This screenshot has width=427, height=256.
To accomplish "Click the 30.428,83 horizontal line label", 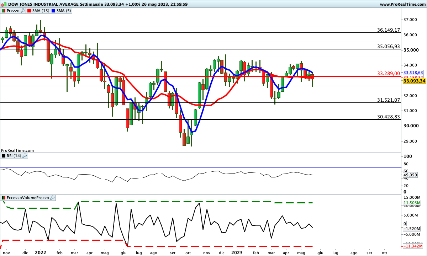I will click(389, 117).
